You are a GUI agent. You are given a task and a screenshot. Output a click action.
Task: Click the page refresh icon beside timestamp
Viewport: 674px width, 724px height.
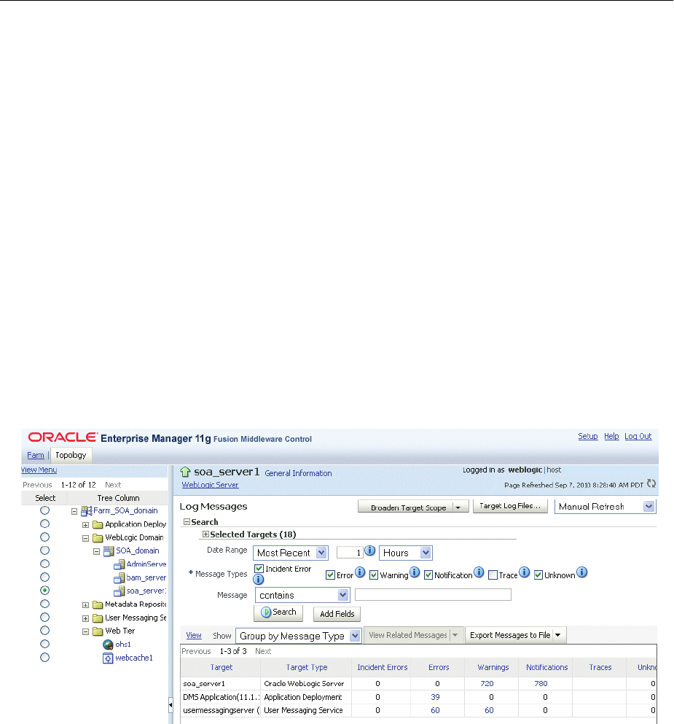[x=651, y=483]
